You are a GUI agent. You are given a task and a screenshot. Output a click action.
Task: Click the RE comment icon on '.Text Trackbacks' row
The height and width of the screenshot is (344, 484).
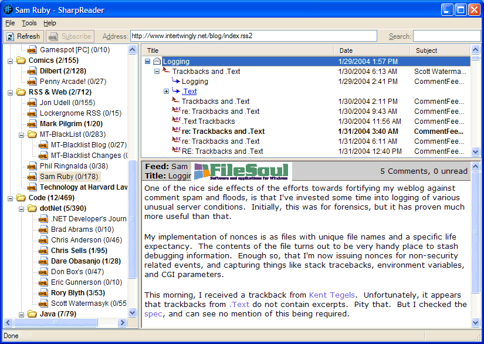[176, 120]
